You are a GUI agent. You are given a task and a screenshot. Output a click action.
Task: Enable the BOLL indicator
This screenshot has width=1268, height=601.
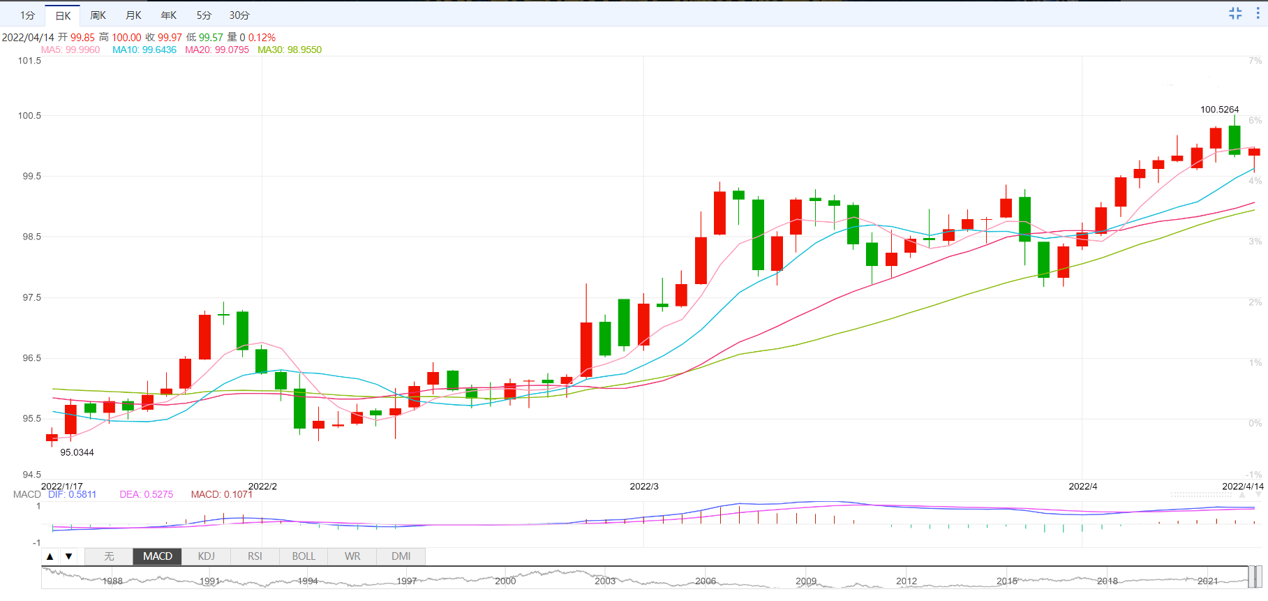[304, 556]
